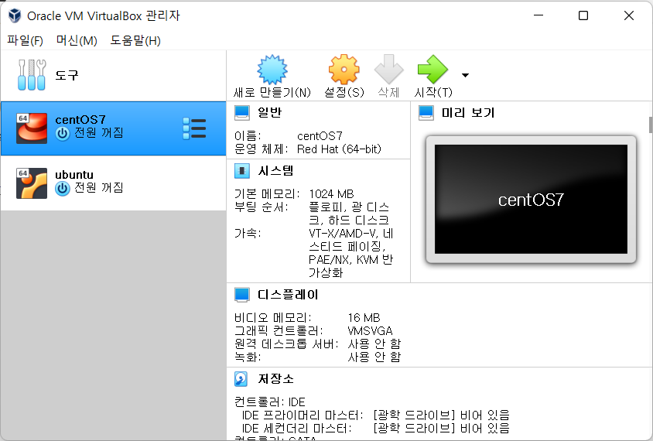Click the '부팅 순서' boot order label

coord(261,207)
